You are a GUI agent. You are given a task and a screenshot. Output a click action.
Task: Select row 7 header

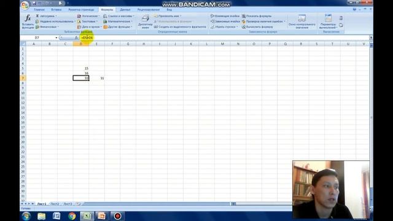(x=23, y=78)
